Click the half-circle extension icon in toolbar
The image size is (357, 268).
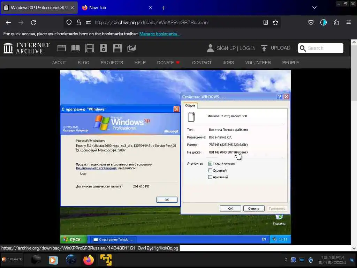point(324,22)
